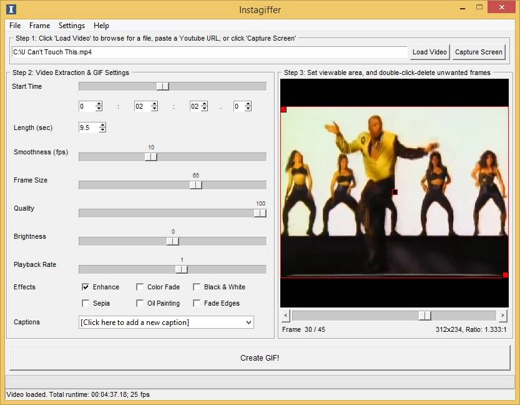Step to previous frame with left arrow
Image resolution: width=520 pixels, height=405 pixels.
pyautogui.click(x=286, y=316)
